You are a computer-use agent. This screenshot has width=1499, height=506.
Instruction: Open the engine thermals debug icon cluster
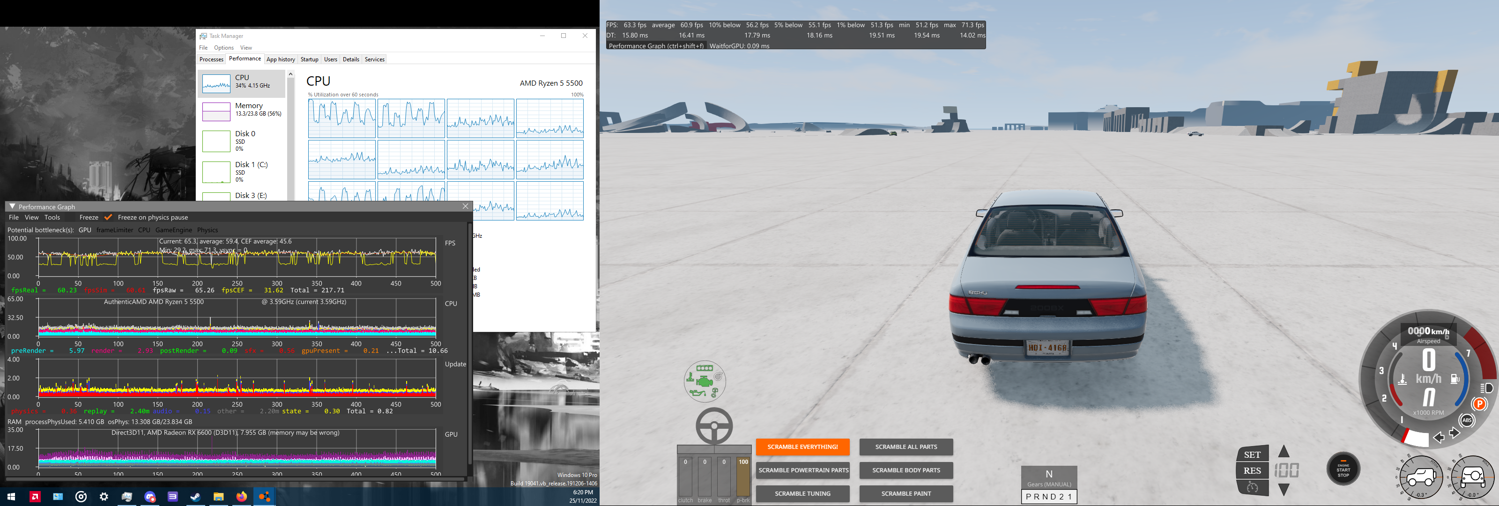pos(705,381)
